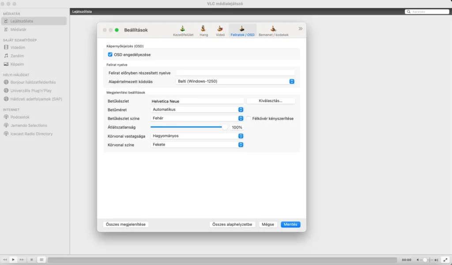452x265 pixels.
Task: Open the Alapértelmezett kódolás dropdown
Action: (235, 82)
